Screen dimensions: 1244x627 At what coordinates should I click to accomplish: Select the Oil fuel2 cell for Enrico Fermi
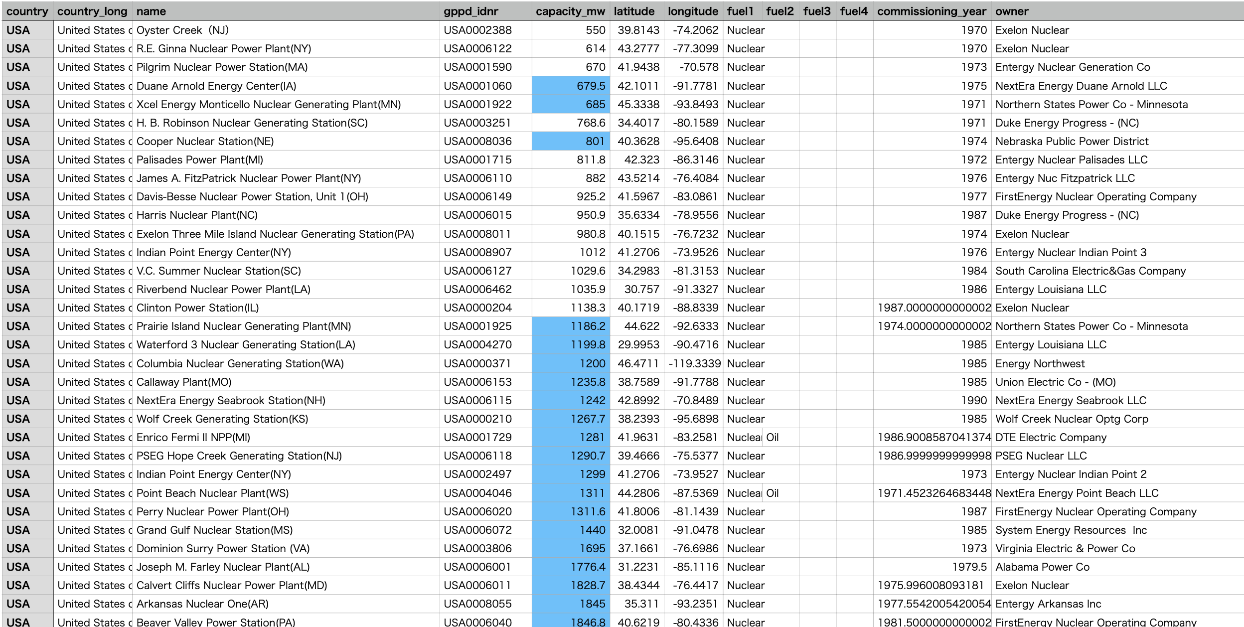[773, 437]
